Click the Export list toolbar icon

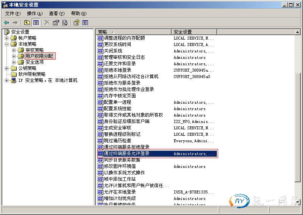tap(65, 23)
